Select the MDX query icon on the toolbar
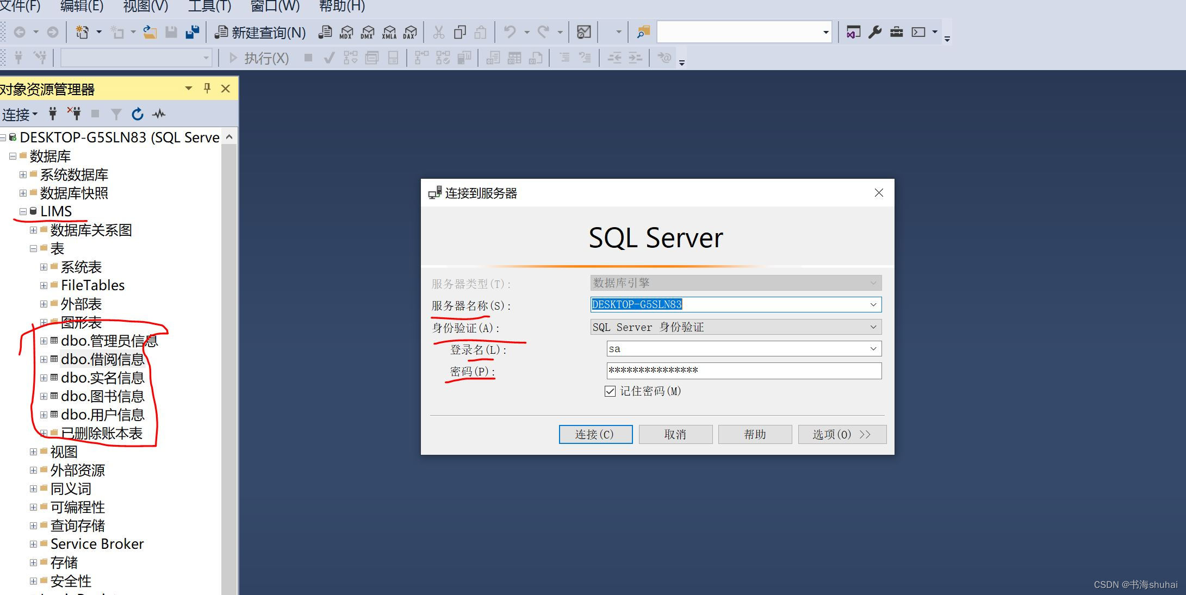 (x=346, y=32)
